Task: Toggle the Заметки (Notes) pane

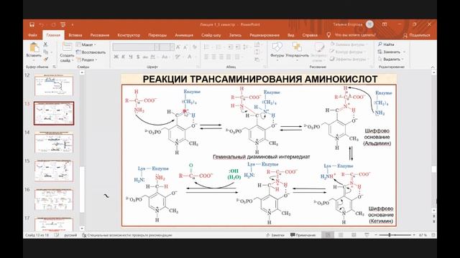Action: [275, 235]
